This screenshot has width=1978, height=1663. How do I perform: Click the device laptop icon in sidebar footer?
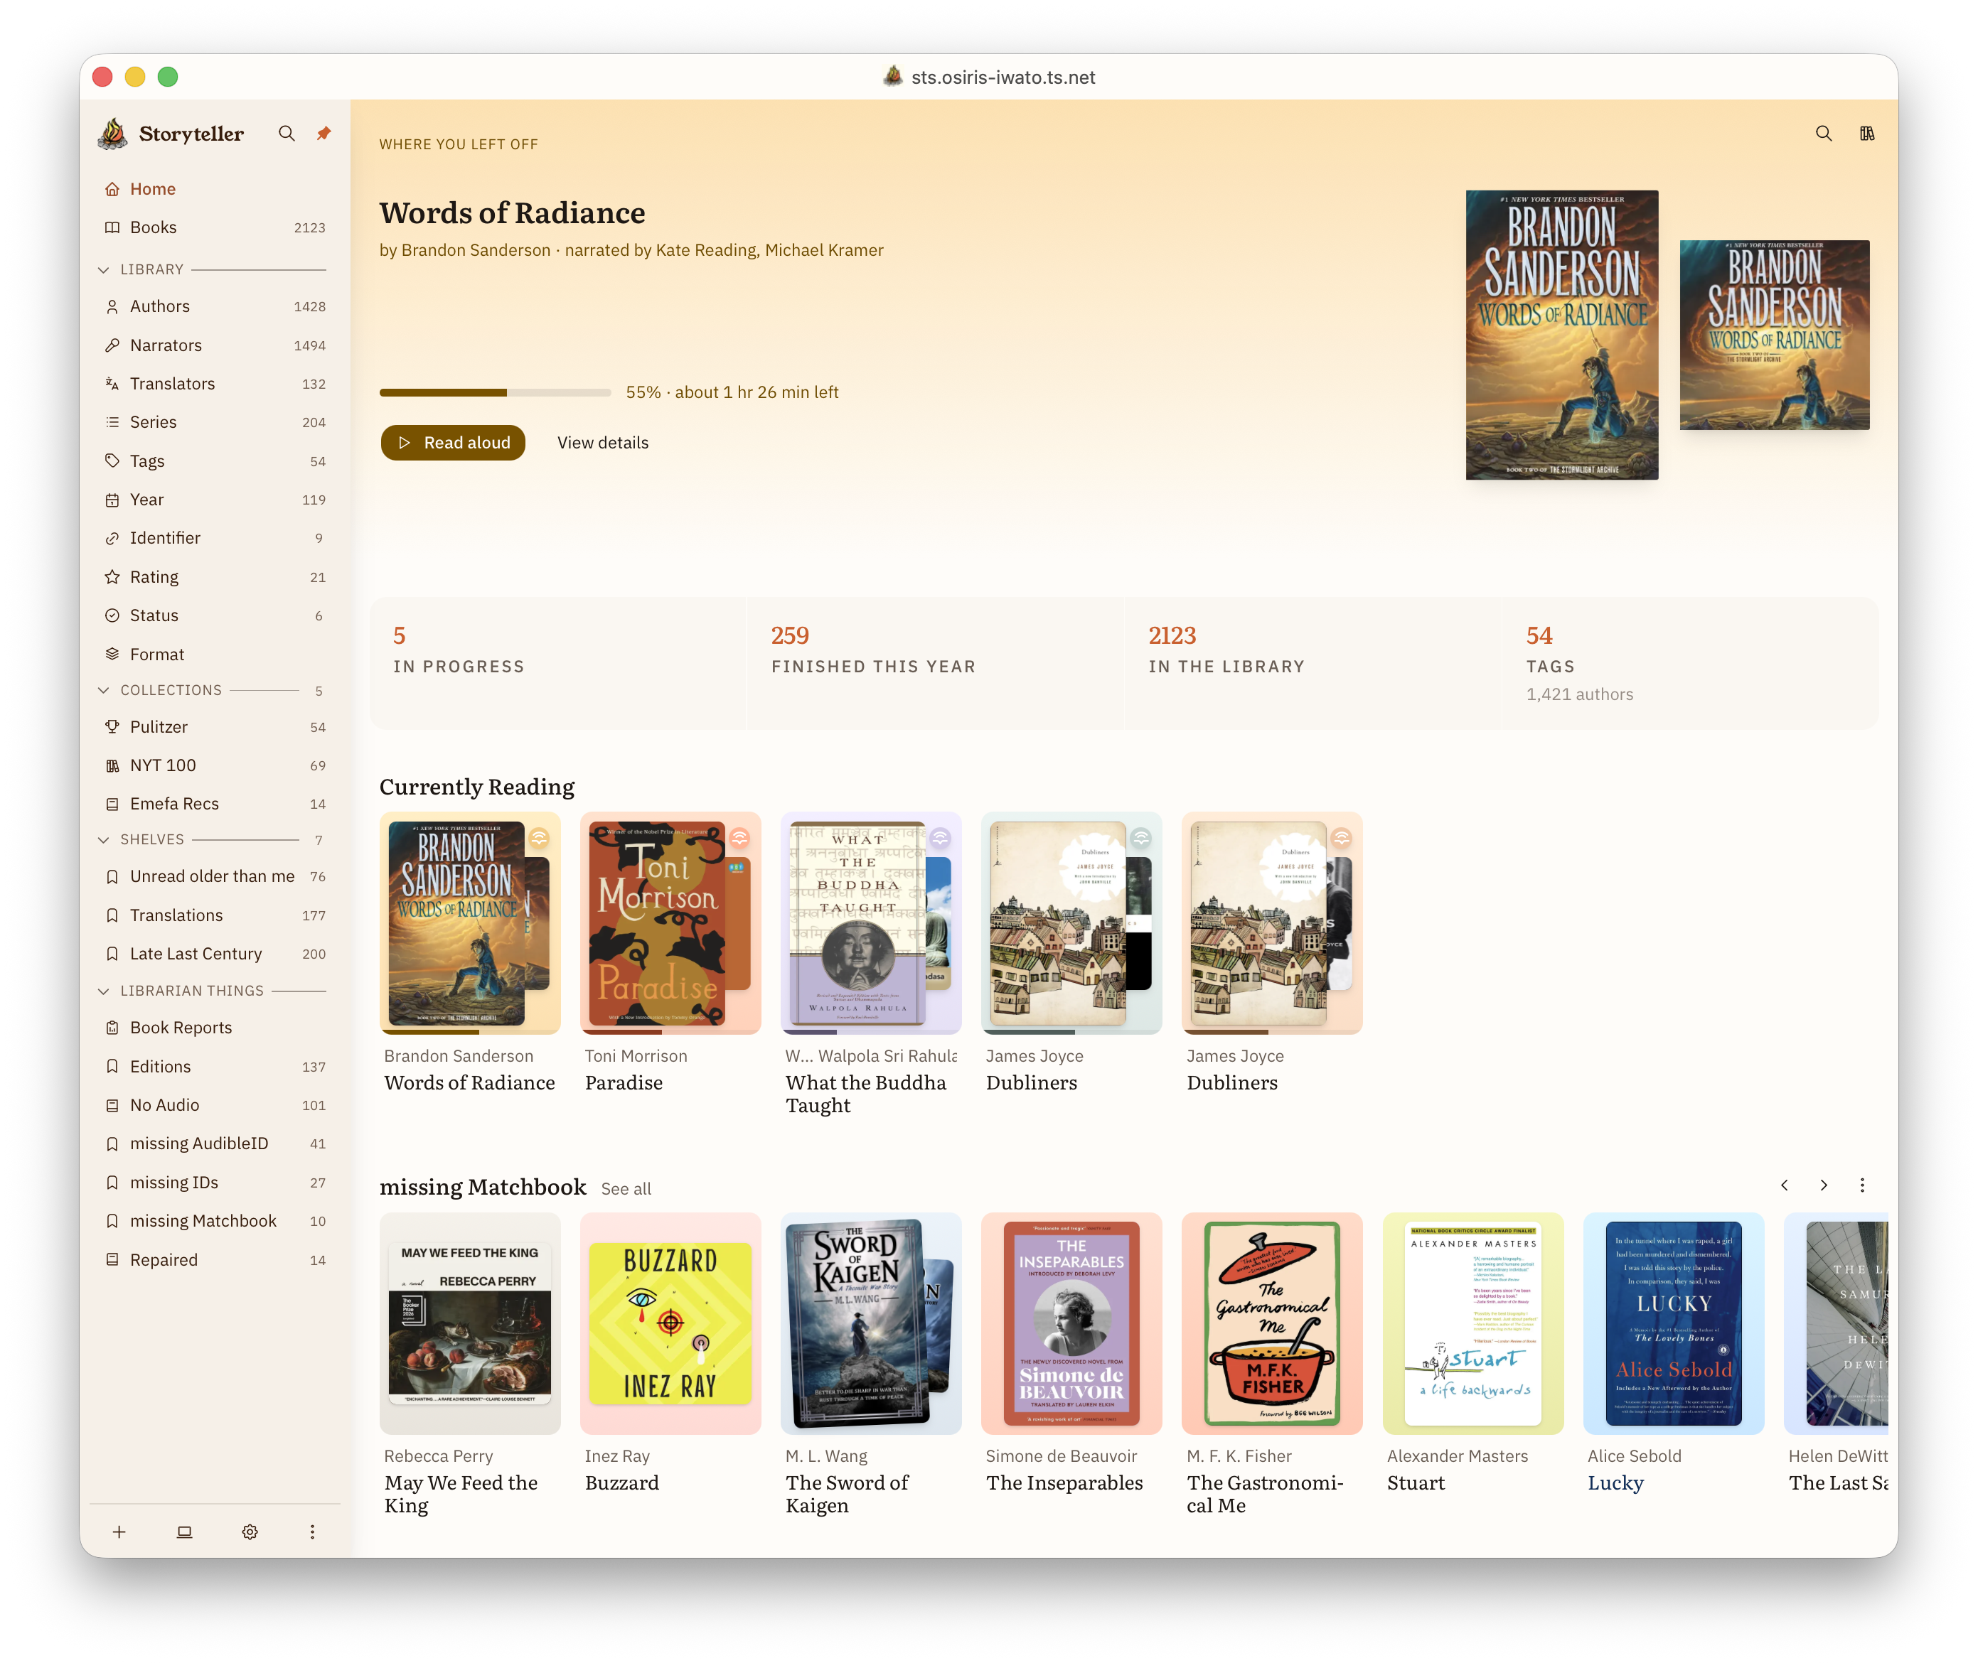coord(185,1532)
